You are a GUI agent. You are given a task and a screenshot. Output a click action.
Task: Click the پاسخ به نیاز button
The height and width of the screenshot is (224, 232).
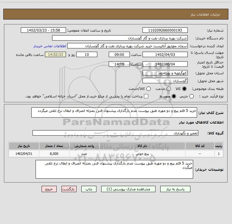click(175, 189)
